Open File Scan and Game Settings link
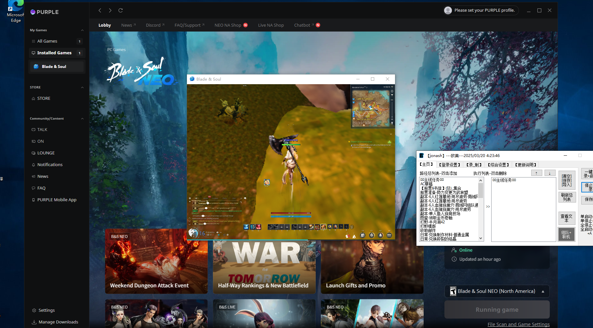 click(x=518, y=324)
